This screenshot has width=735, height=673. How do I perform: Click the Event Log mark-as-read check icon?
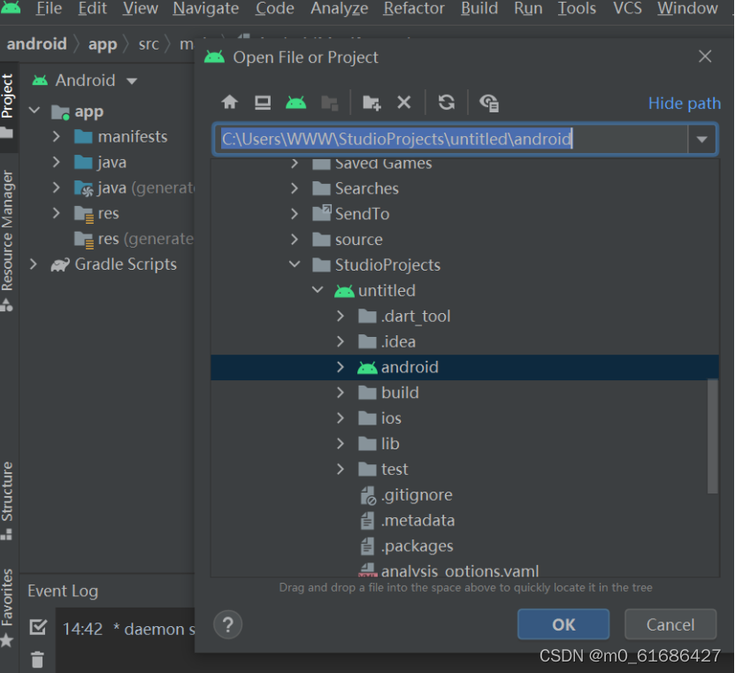click(38, 627)
